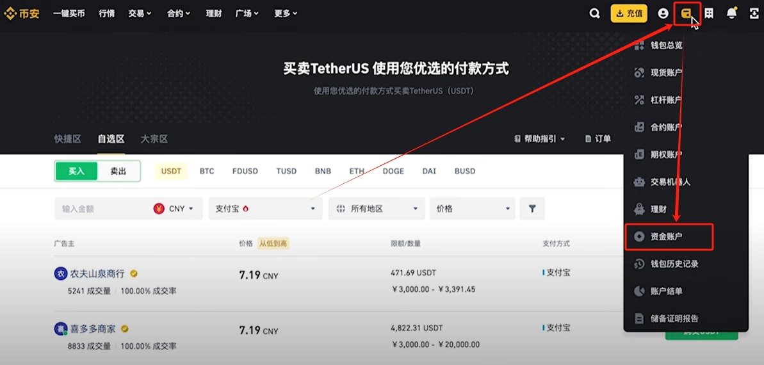Screen dimensions: 764x365
Task: Click the 471.69 USDT quantity
Action: point(414,272)
